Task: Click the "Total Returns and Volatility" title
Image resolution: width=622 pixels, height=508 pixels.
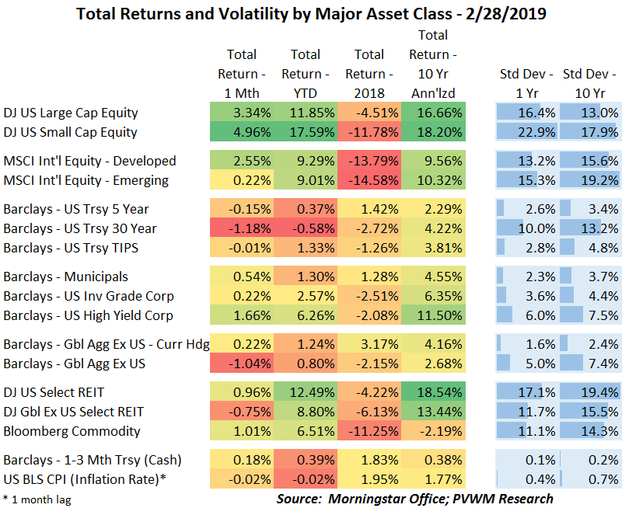Action: 310,12
